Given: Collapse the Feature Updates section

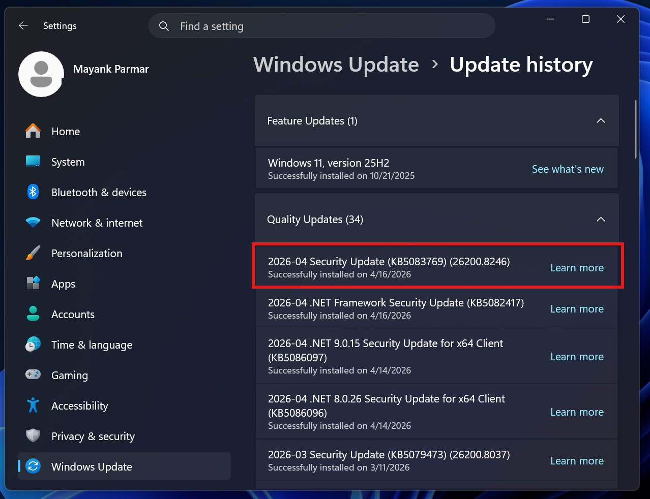Looking at the screenshot, I should pos(601,121).
